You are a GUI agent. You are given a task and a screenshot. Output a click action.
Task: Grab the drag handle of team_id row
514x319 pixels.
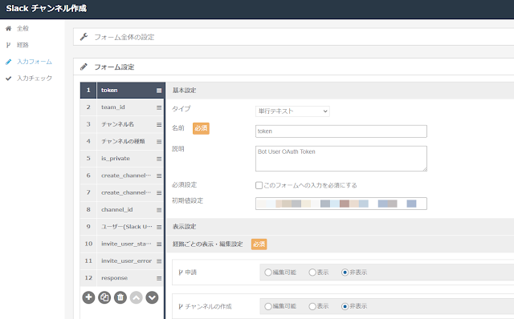click(159, 107)
